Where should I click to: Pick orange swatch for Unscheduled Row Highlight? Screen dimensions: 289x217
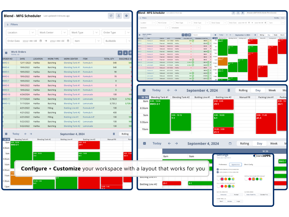coord(226,179)
